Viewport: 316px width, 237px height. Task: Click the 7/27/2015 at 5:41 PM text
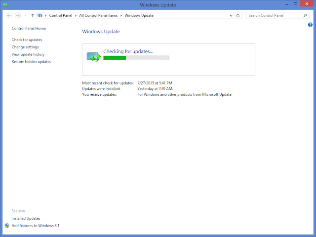[x=155, y=83]
